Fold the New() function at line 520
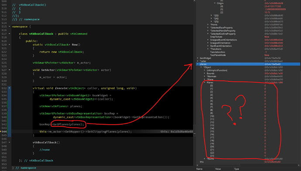 point(9,45)
